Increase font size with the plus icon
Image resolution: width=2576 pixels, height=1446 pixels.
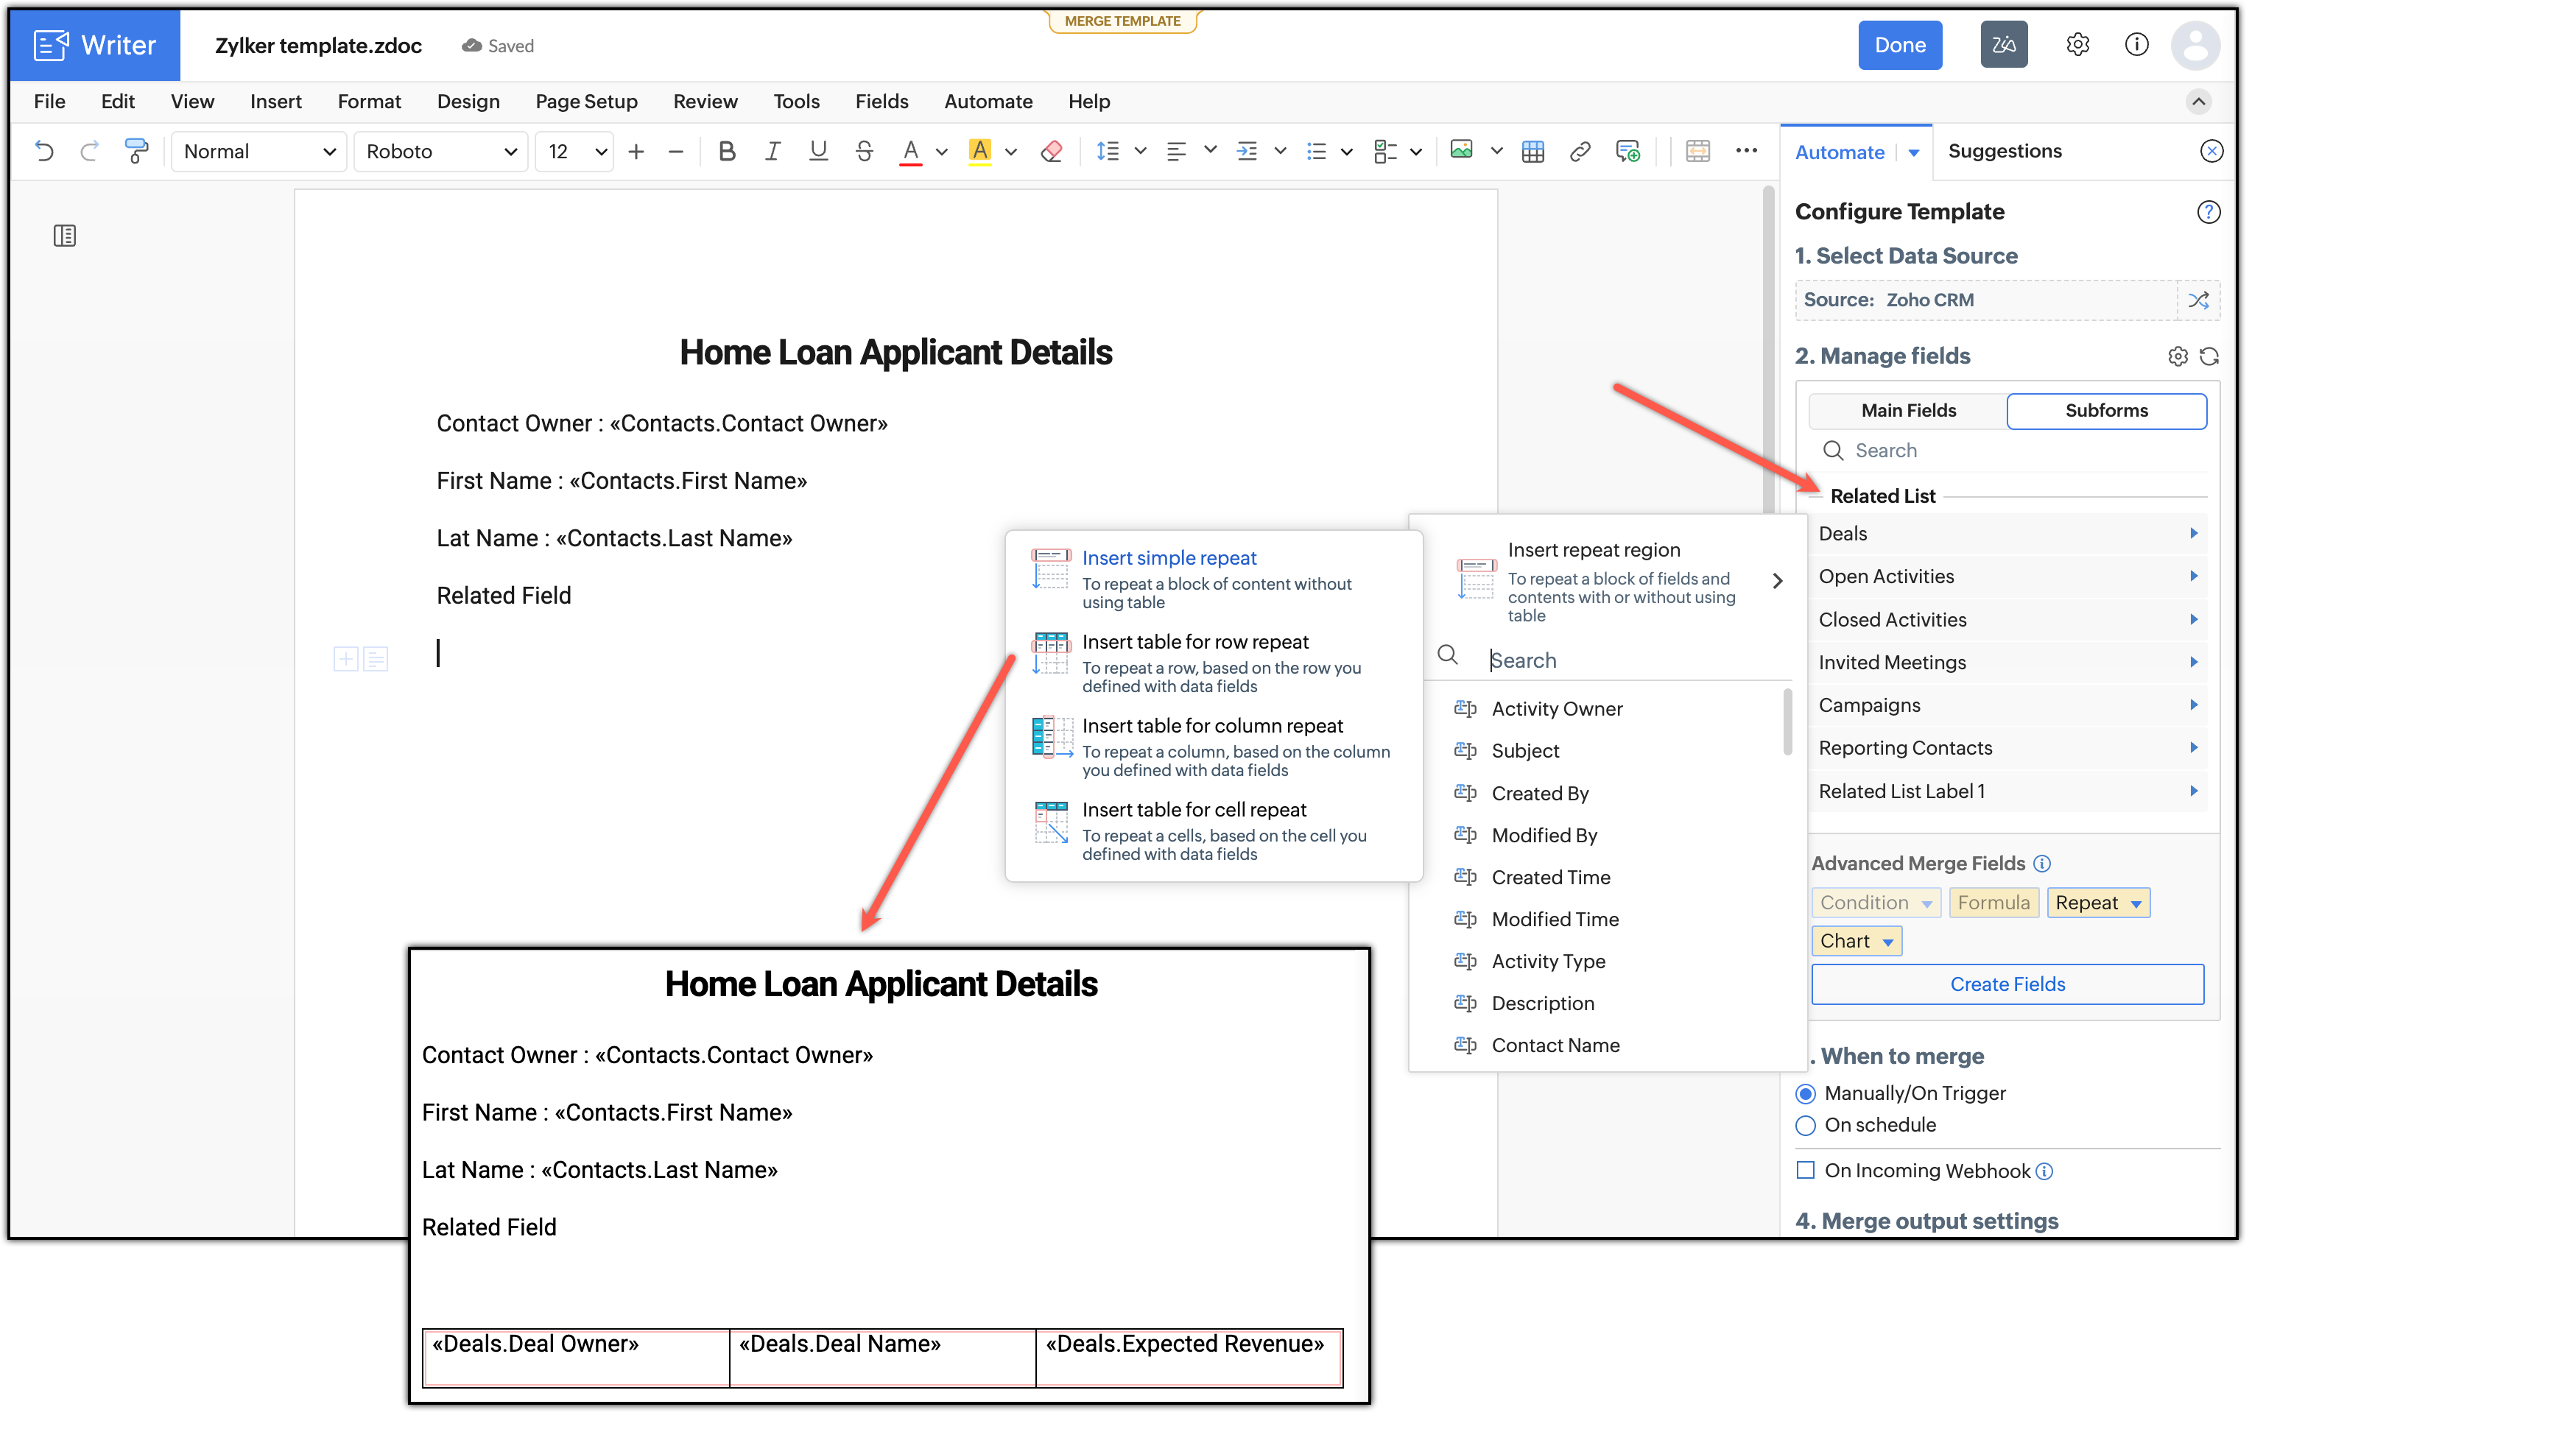coord(636,151)
